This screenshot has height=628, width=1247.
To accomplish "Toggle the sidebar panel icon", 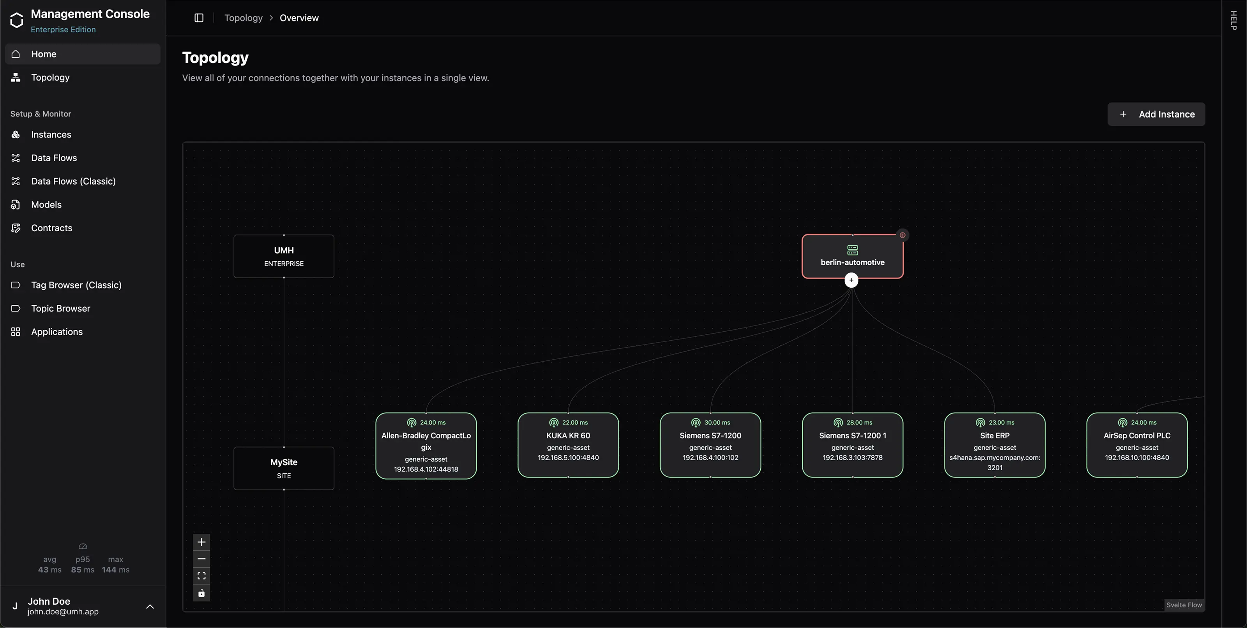I will point(198,18).
